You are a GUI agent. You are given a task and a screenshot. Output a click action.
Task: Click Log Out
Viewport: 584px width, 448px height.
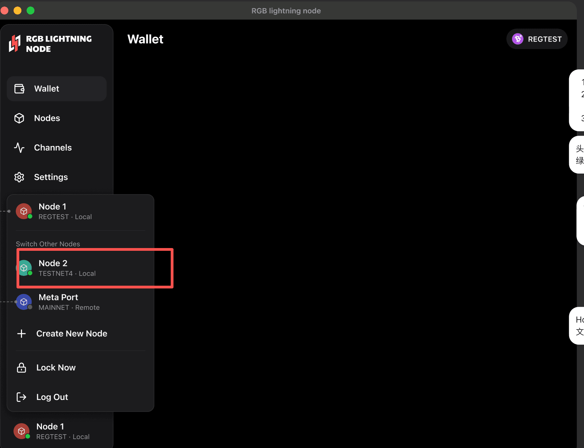point(80,397)
